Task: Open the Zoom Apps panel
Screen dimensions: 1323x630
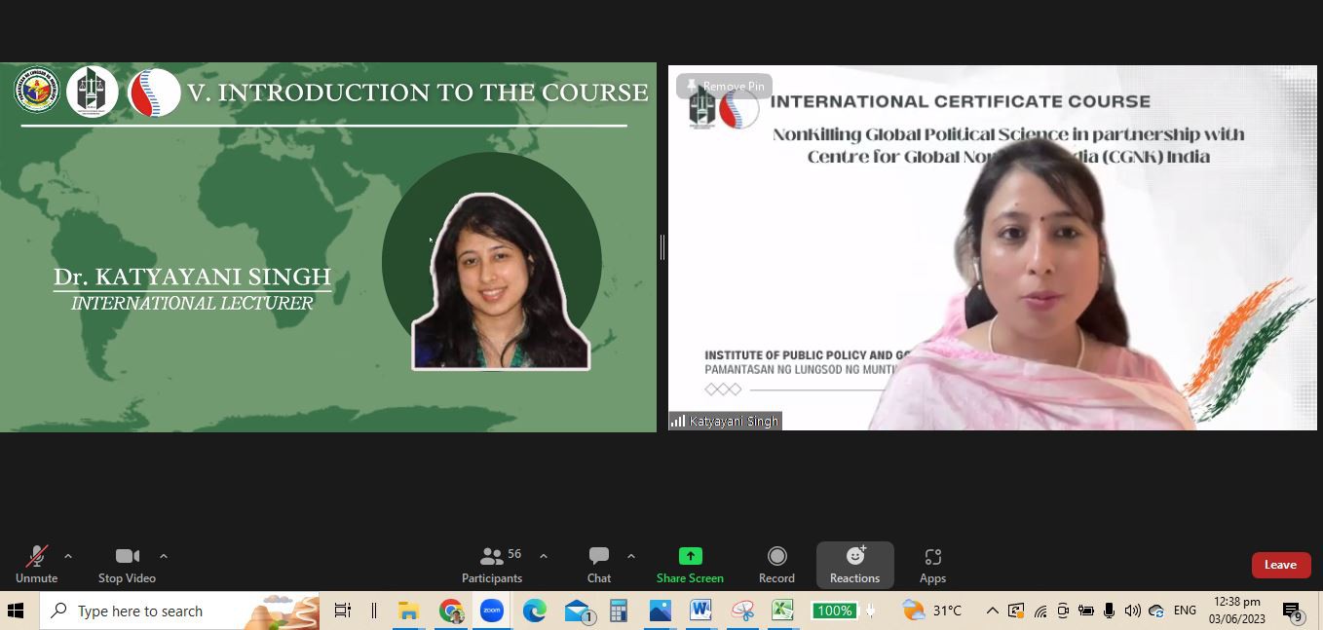Action: tap(932, 565)
